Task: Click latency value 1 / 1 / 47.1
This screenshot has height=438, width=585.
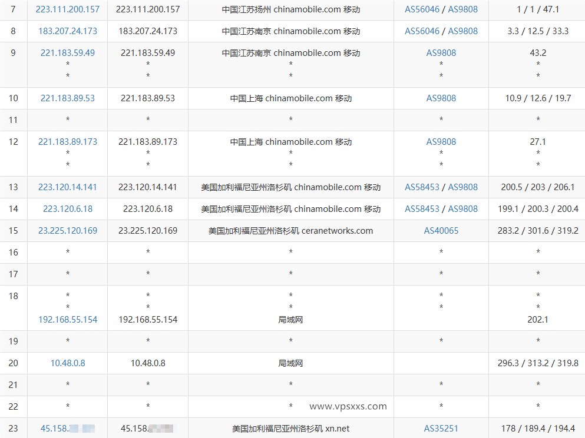Action: click(x=538, y=9)
